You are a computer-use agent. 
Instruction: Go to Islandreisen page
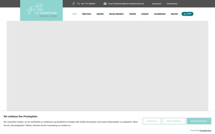pos(160,14)
